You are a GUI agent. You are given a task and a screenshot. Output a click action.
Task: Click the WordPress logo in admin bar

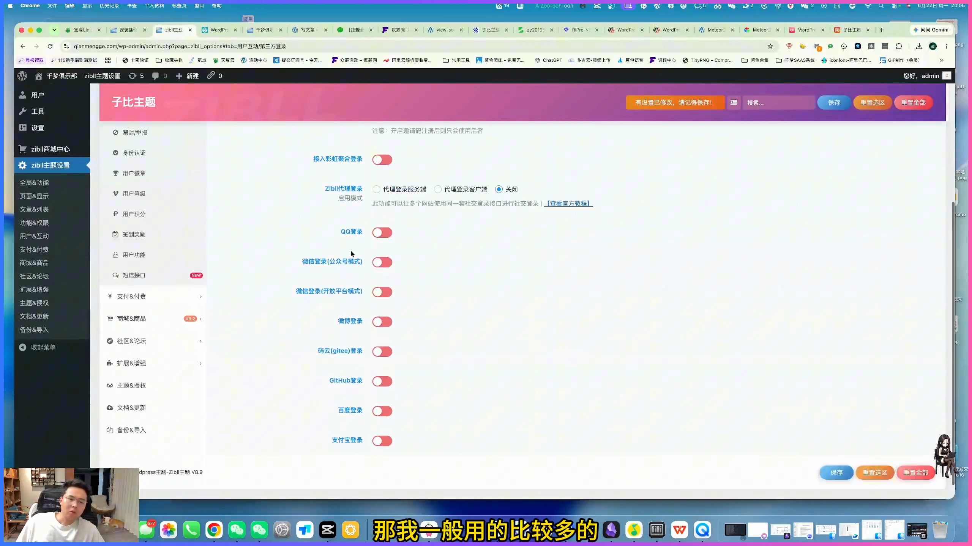22,76
